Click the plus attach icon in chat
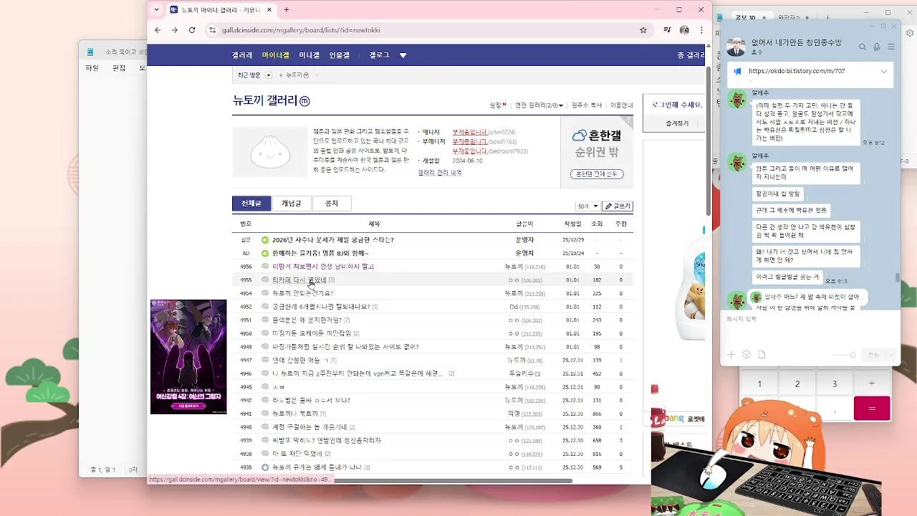The width and height of the screenshot is (917, 516). coord(731,355)
